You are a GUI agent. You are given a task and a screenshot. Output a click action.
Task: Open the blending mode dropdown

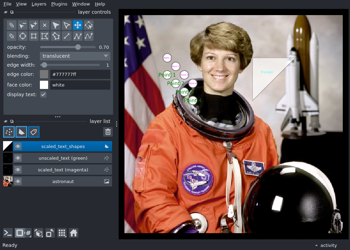point(75,56)
